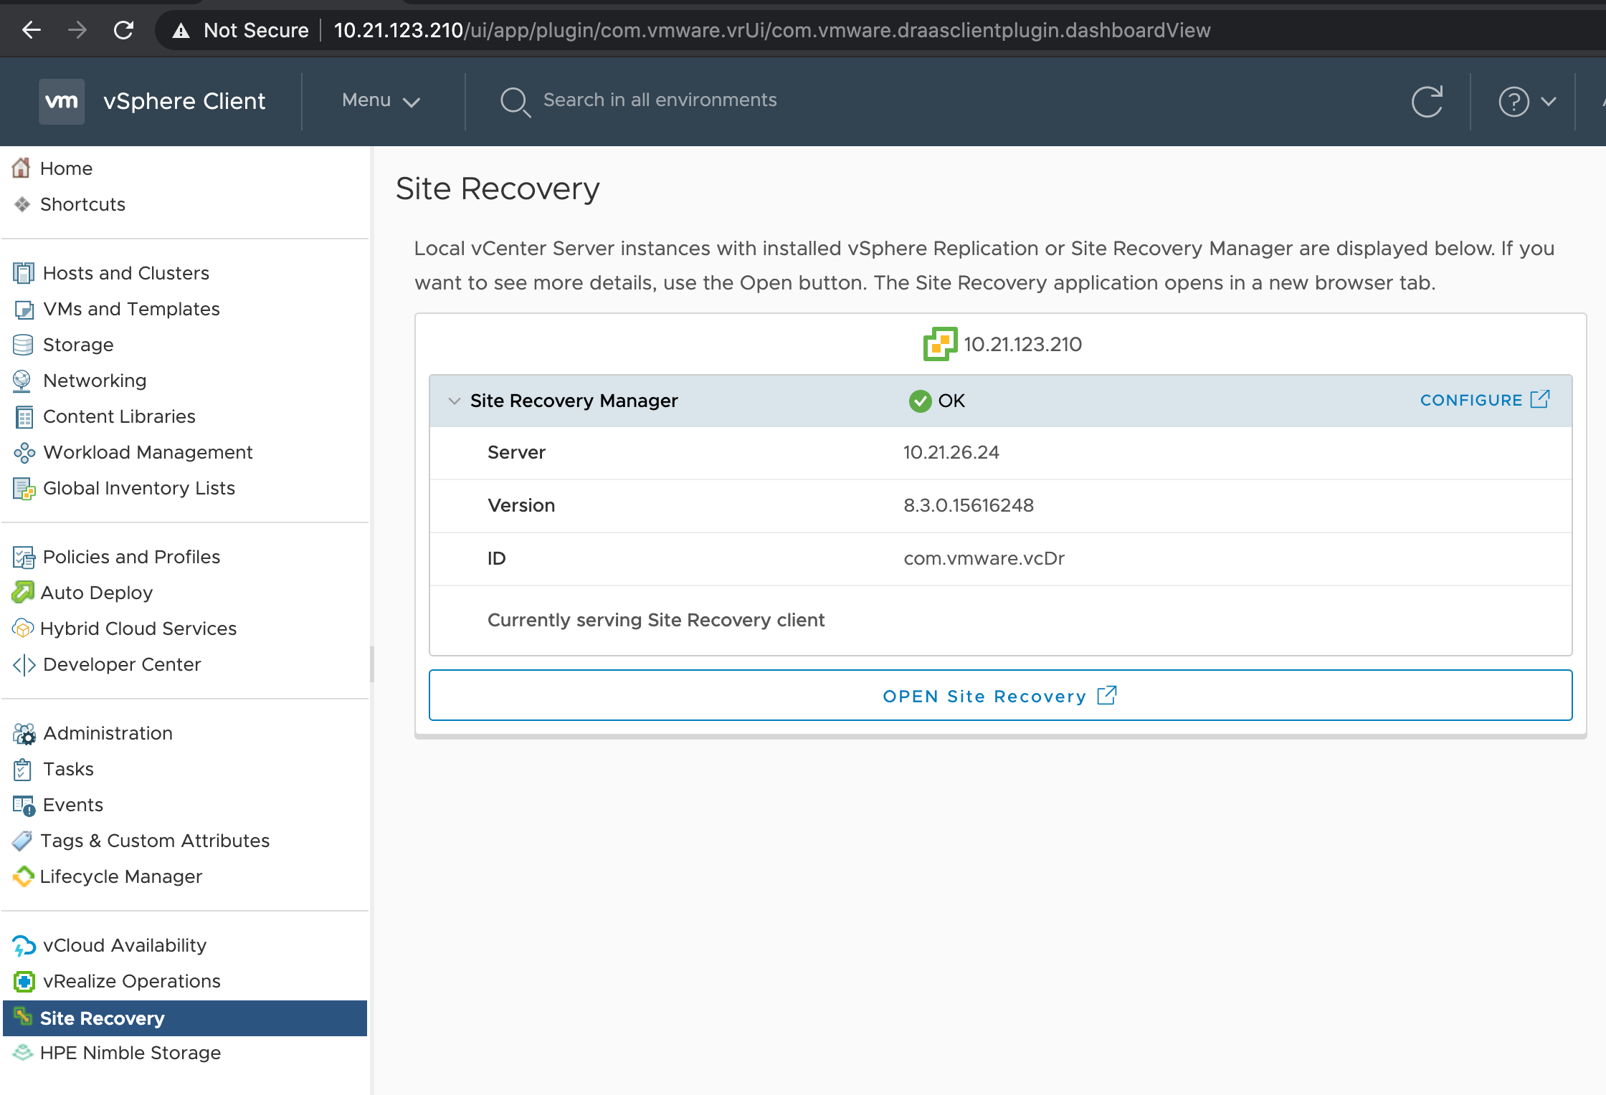Image resolution: width=1606 pixels, height=1095 pixels.
Task: Click OPEN Site Recovery button
Action: point(1000,695)
